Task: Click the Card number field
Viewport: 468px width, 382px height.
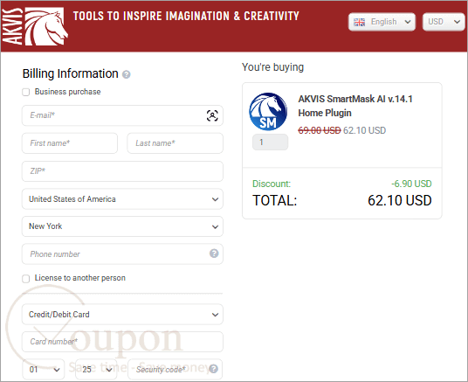Action: tap(122, 342)
